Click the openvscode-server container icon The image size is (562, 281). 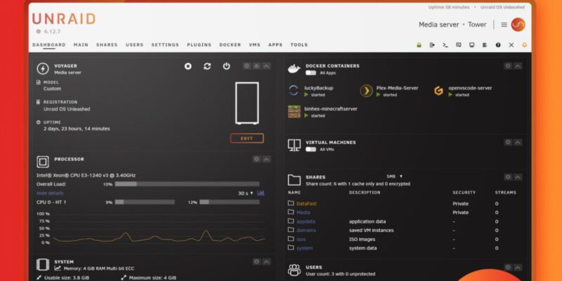click(x=438, y=91)
